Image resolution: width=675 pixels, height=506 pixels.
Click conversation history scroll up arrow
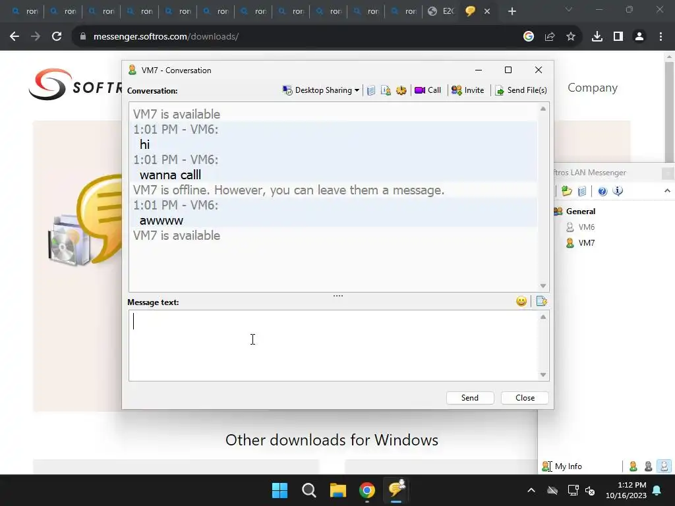[x=543, y=109]
